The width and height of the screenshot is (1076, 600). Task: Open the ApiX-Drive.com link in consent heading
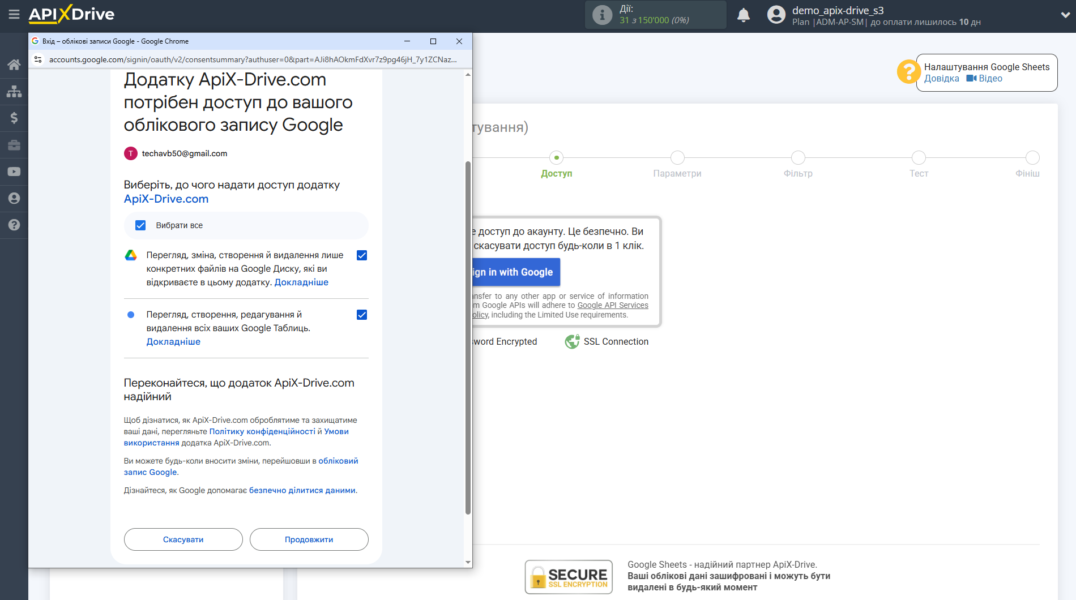tap(166, 199)
